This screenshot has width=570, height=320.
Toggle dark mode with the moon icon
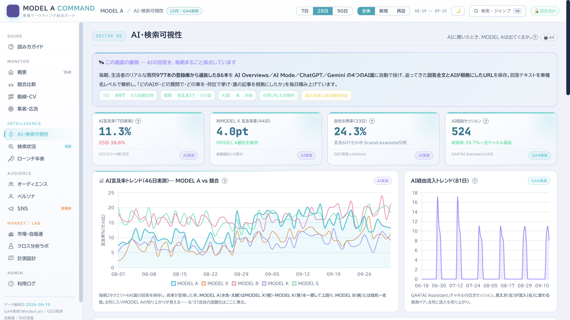[458, 11]
